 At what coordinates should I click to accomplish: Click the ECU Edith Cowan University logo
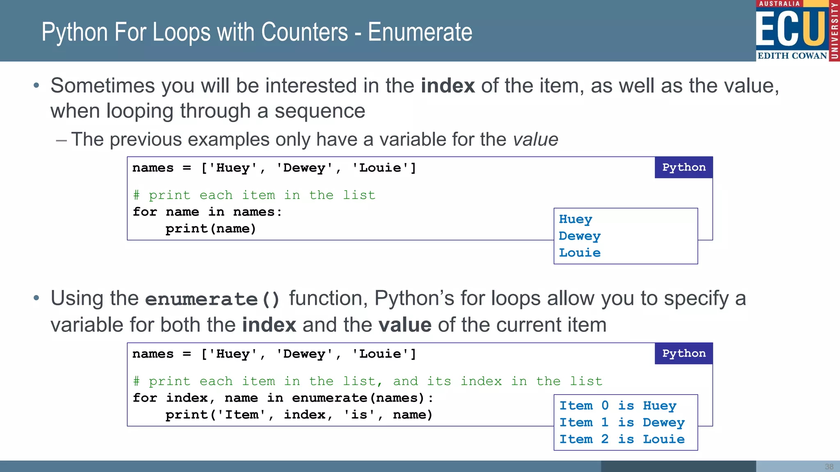798,31
